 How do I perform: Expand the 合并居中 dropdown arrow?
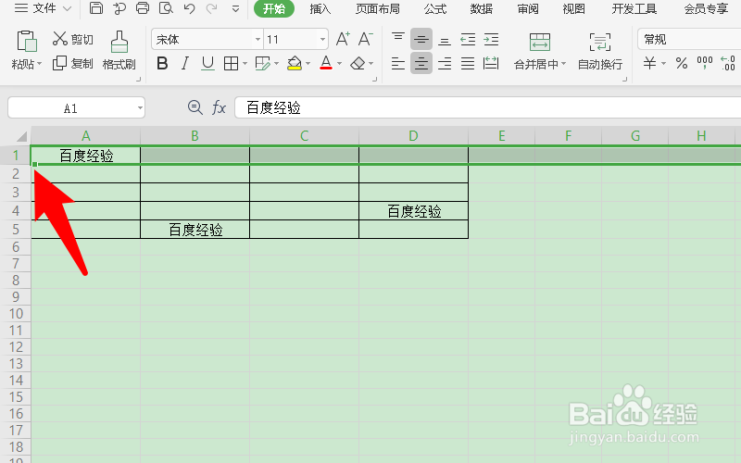click(563, 63)
